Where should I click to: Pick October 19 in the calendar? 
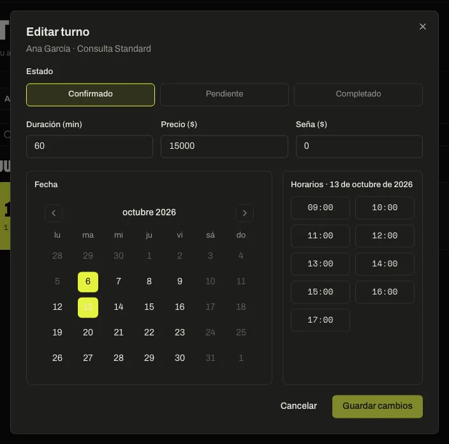(57, 333)
